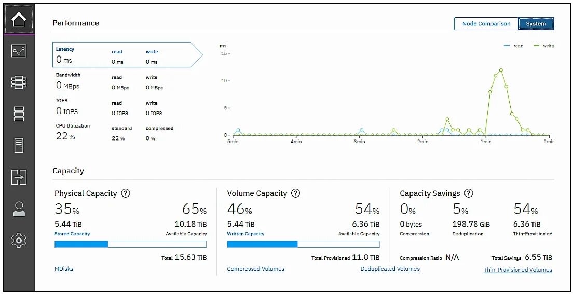
Task: Select the Latency metric panel
Action: coord(127,55)
